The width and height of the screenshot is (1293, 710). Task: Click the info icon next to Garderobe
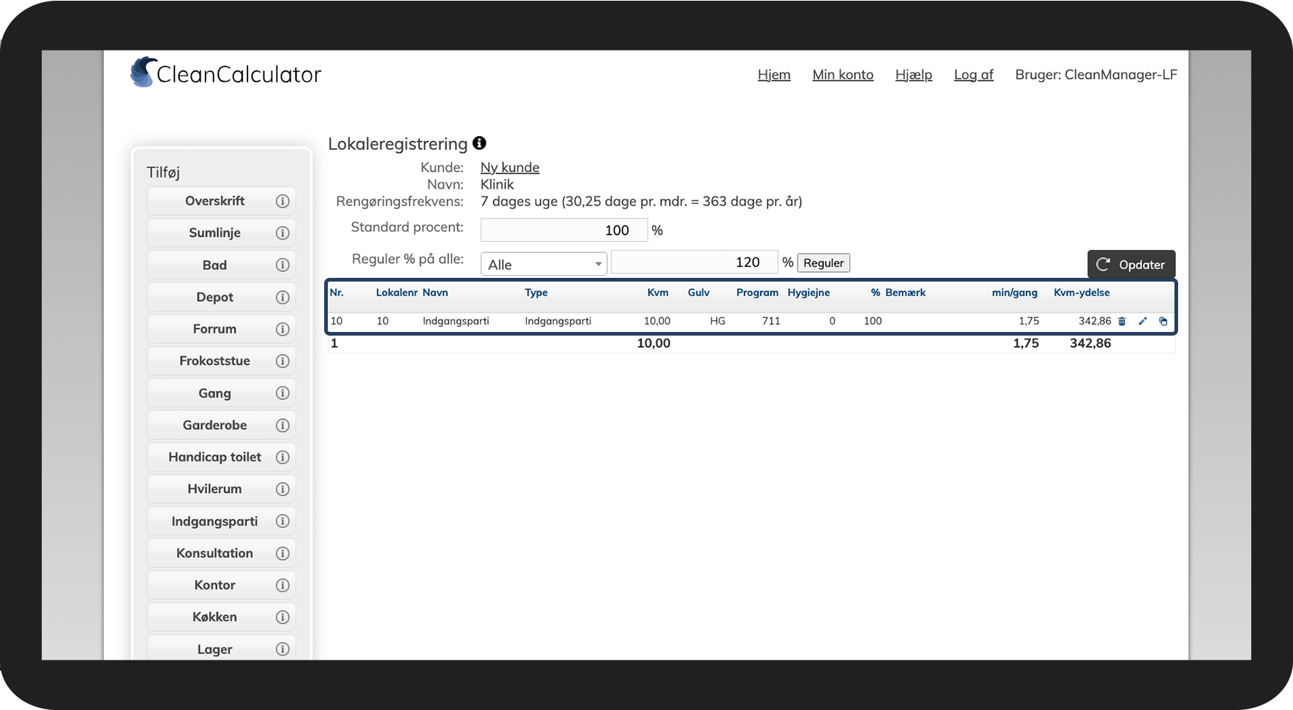point(282,425)
